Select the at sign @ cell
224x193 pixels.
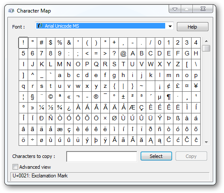123,54
